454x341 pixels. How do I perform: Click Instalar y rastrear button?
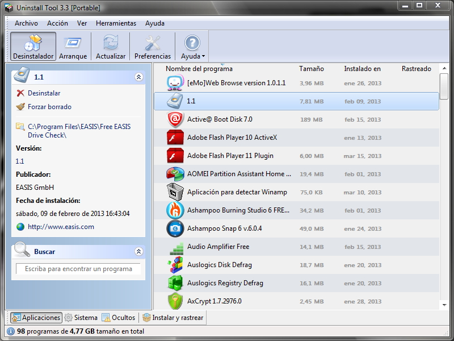click(173, 318)
